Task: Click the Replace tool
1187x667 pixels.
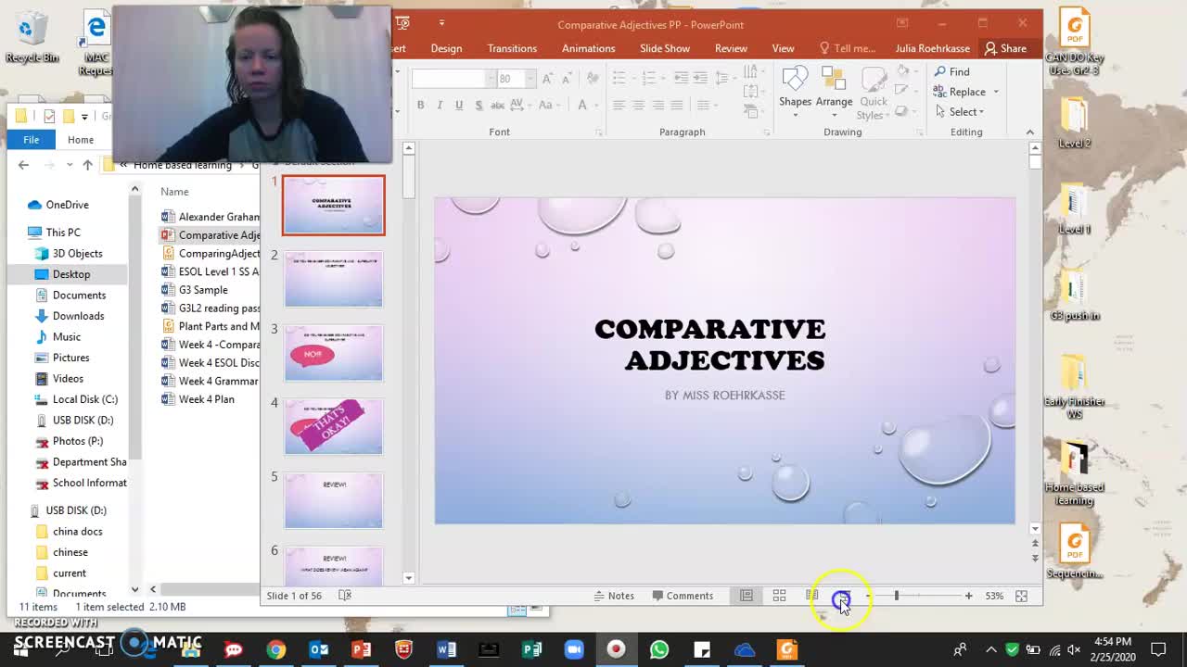Action: [960, 92]
